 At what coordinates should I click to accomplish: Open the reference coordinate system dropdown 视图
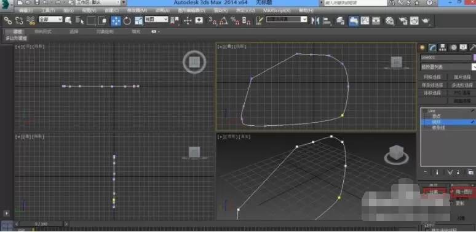click(x=156, y=20)
